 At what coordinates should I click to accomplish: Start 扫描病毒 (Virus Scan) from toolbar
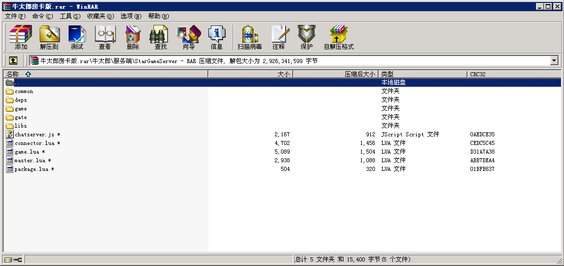click(249, 37)
